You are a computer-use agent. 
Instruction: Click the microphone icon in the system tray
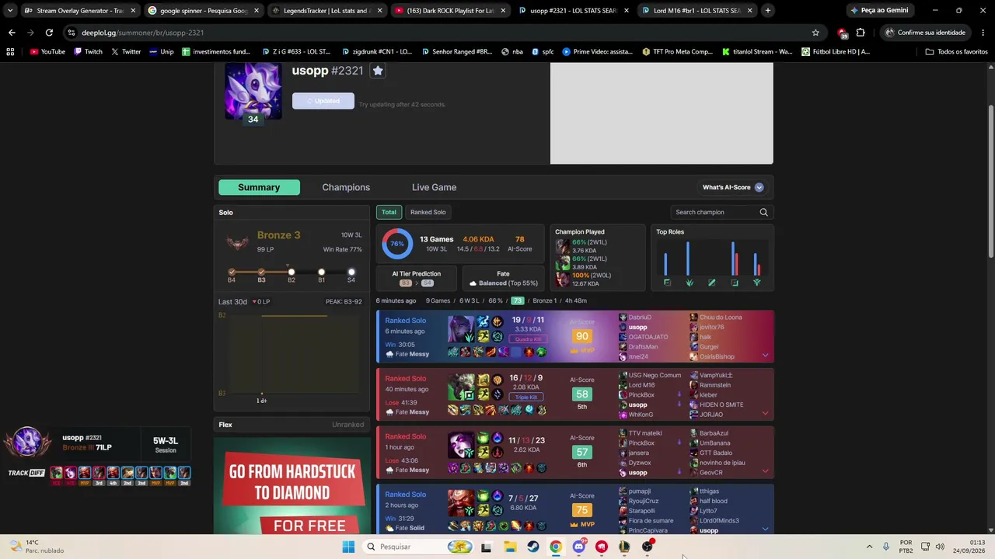tap(886, 547)
